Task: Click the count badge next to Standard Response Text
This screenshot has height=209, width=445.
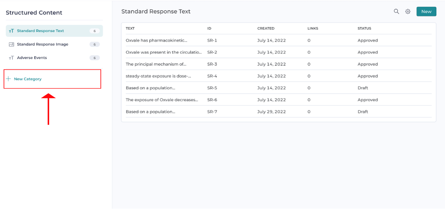Action: [95, 31]
